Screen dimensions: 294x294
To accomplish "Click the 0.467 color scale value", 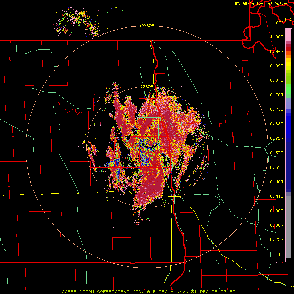I will click(x=277, y=182).
